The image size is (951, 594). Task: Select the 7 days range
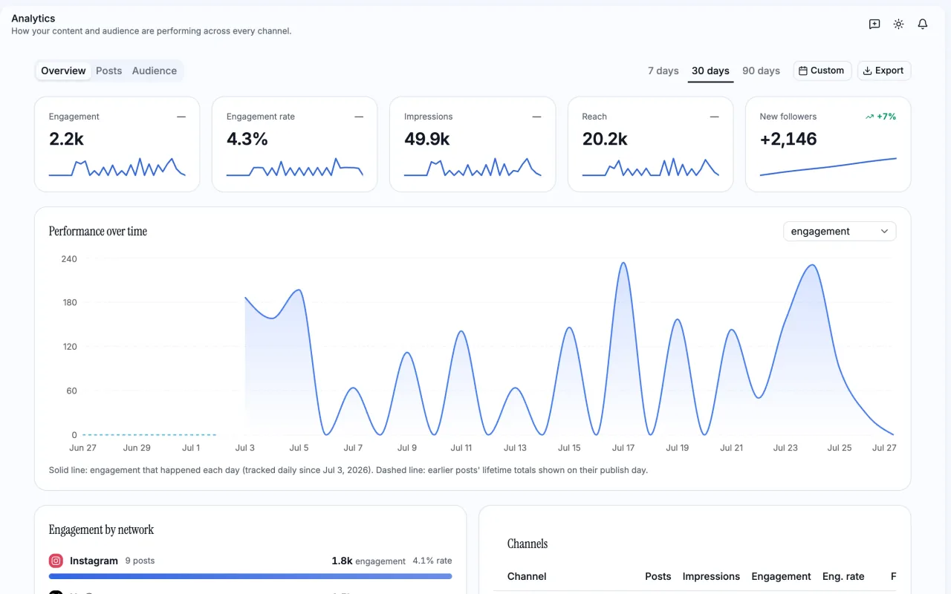[x=663, y=71]
